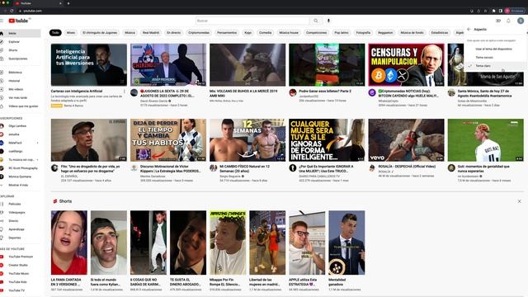Open the LA FAMA CANTADA short
This screenshot has height=297, width=528.
click(x=69, y=243)
